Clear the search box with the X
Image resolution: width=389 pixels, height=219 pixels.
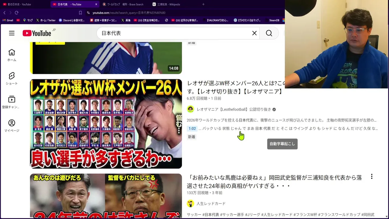tap(254, 33)
